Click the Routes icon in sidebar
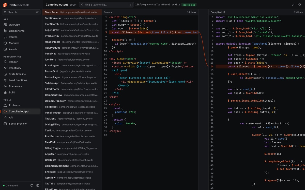This screenshot has width=305, height=190. click(x=5, y=37)
